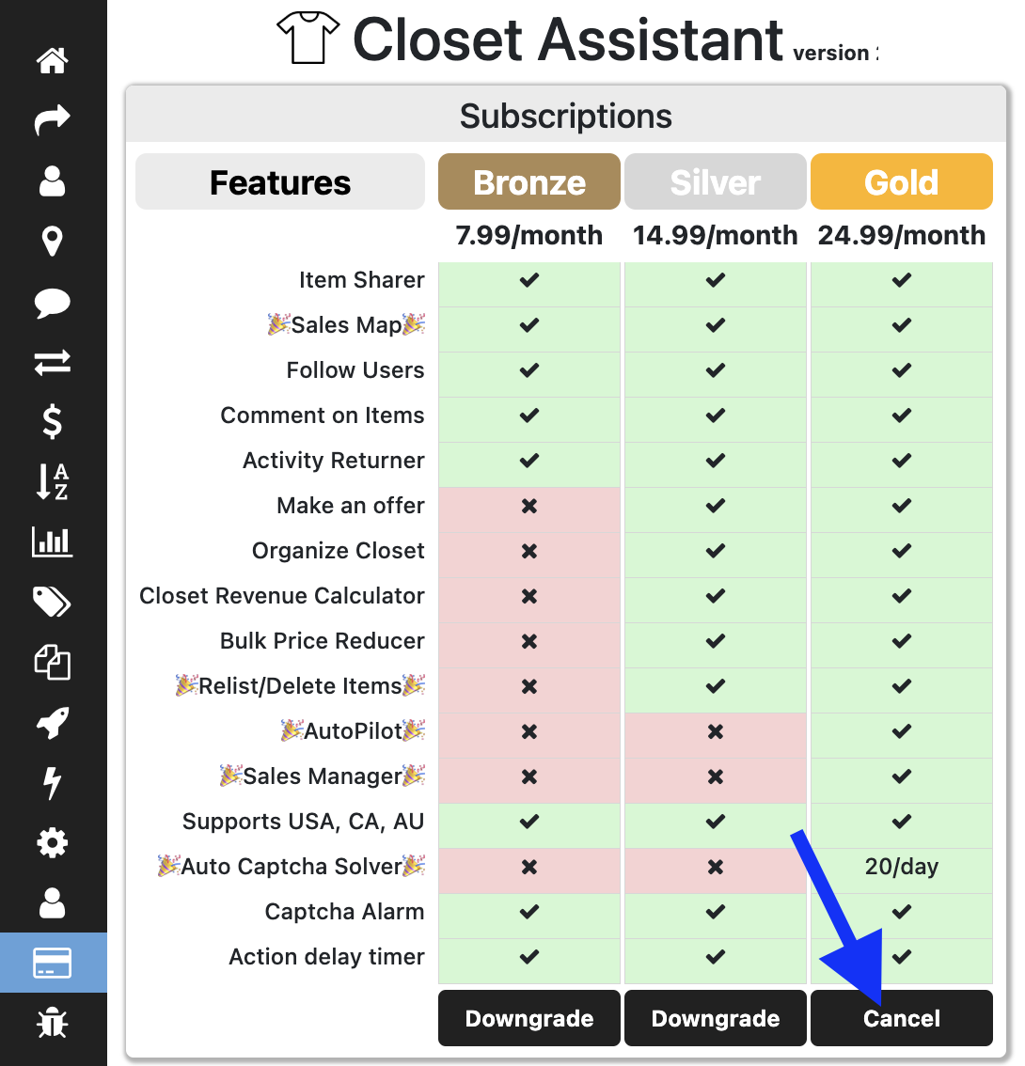Image resolution: width=1025 pixels, height=1066 pixels.
Task: Click the Silver plan header
Action: [x=716, y=181]
